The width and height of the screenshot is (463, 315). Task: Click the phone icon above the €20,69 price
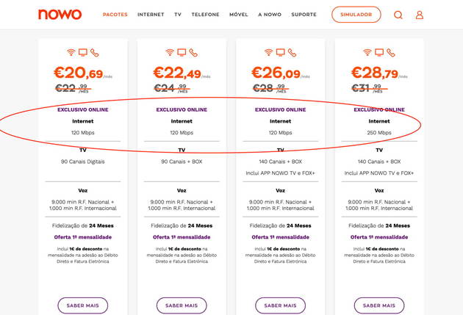(x=95, y=53)
